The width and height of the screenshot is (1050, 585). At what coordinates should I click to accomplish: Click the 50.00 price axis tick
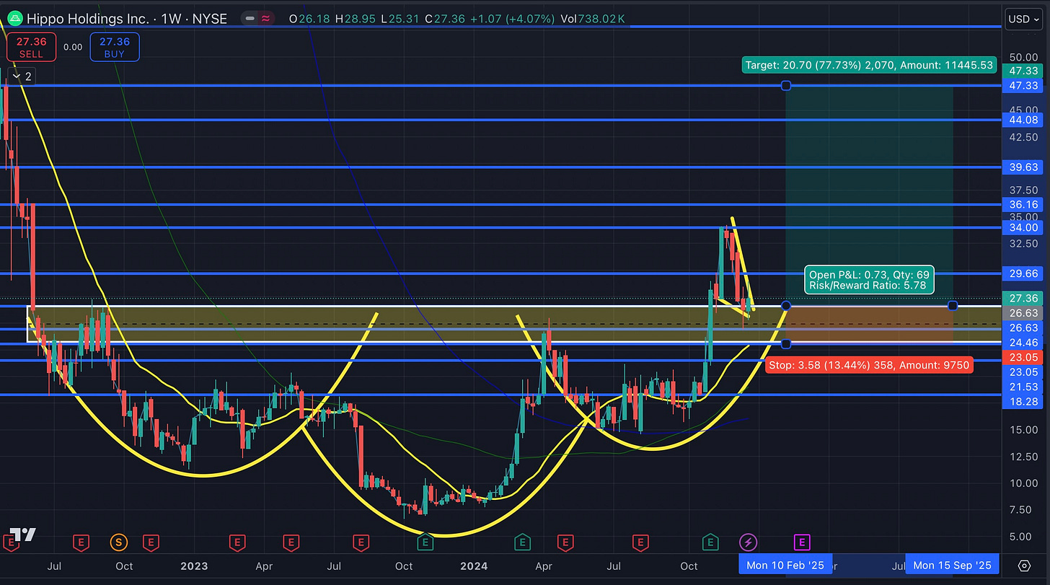click(1024, 57)
